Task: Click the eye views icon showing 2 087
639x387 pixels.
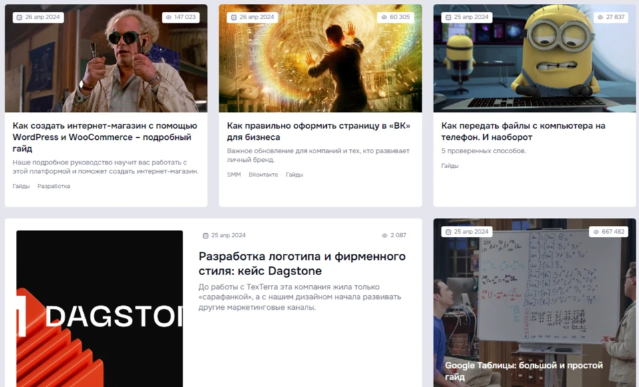Action: (x=384, y=235)
